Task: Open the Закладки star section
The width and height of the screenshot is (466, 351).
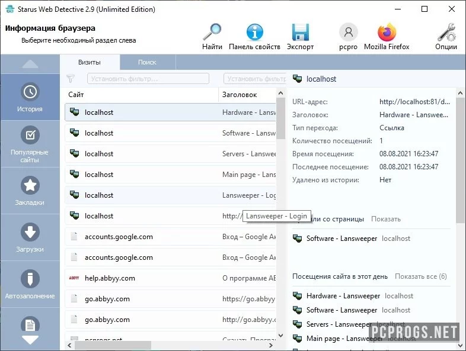Action: click(30, 191)
